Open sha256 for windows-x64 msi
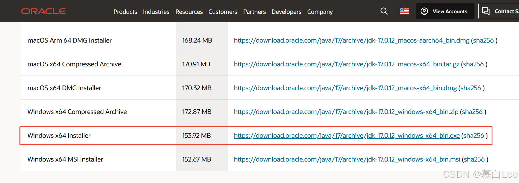Viewport: 519px width, 183px height. pos(474,159)
